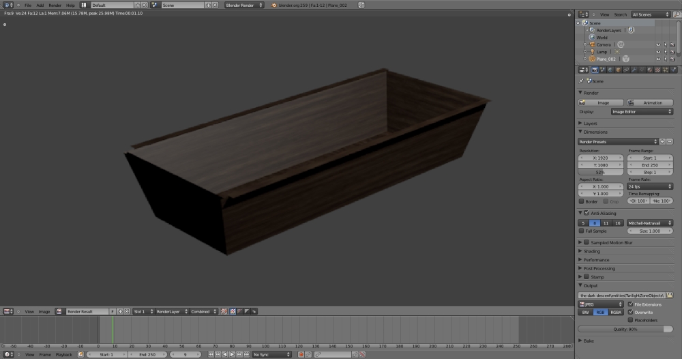Open the Modifiers wrench tab icon
This screenshot has width=682, height=359.
tap(634, 70)
